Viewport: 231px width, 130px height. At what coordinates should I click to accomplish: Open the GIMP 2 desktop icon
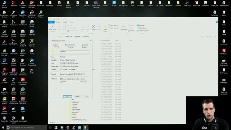point(32,71)
